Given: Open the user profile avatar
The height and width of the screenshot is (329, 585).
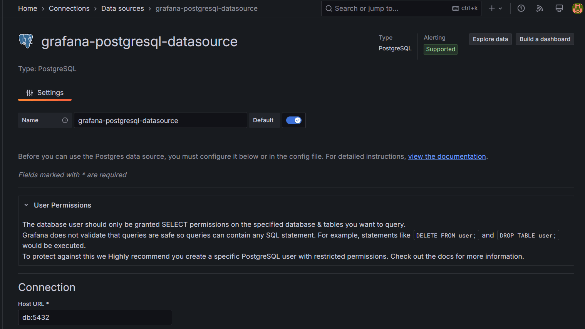Looking at the screenshot, I should click(577, 8).
